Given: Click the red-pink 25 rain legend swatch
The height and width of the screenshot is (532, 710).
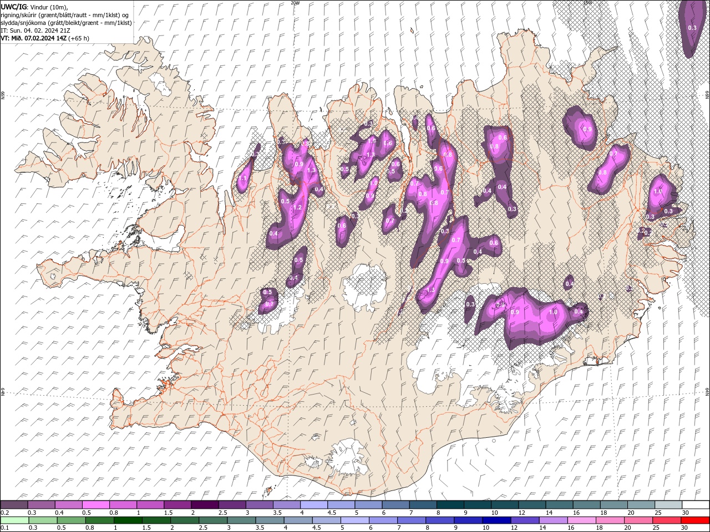Looking at the screenshot, I should click(x=667, y=520).
